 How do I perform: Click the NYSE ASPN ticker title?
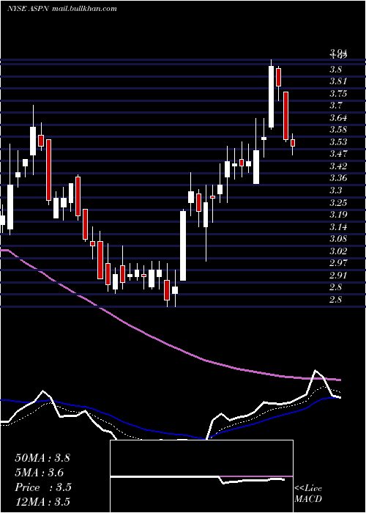coord(28,9)
